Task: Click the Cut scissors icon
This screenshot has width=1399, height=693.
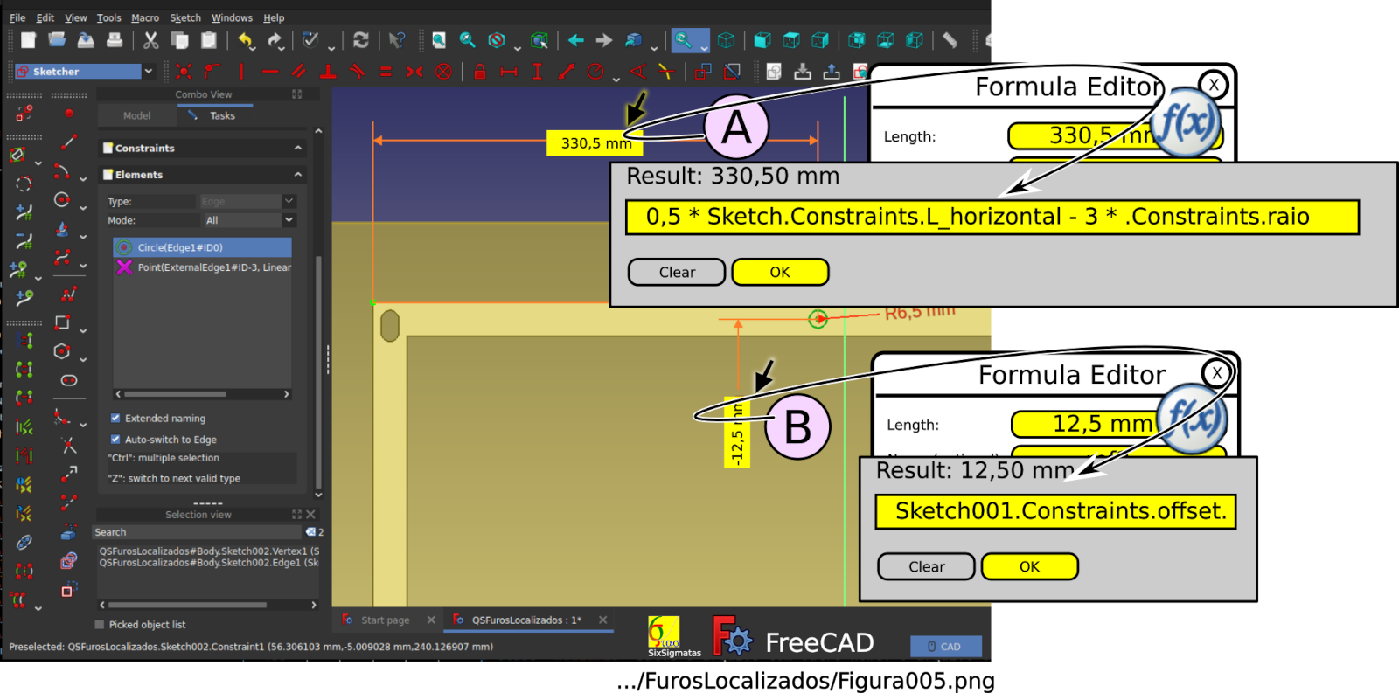Action: pos(151,40)
